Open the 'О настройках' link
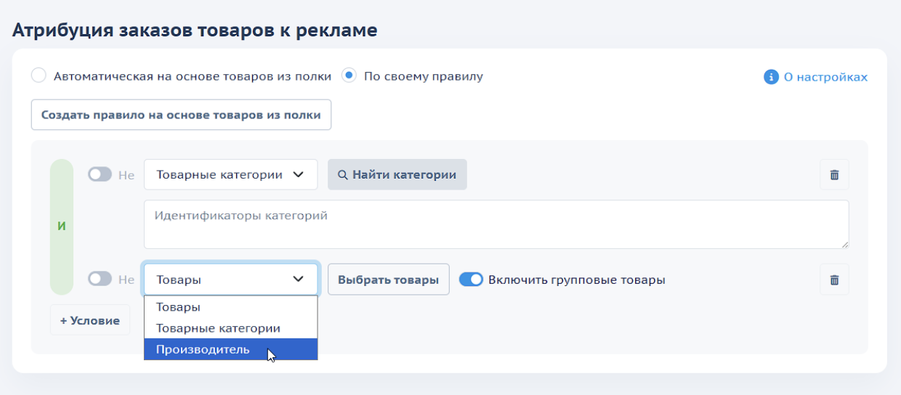The image size is (901, 395). (x=825, y=77)
